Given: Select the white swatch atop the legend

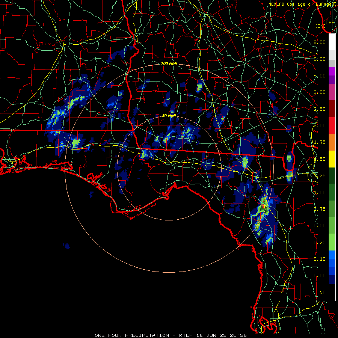Looking at the screenshot, I should 332,42.
